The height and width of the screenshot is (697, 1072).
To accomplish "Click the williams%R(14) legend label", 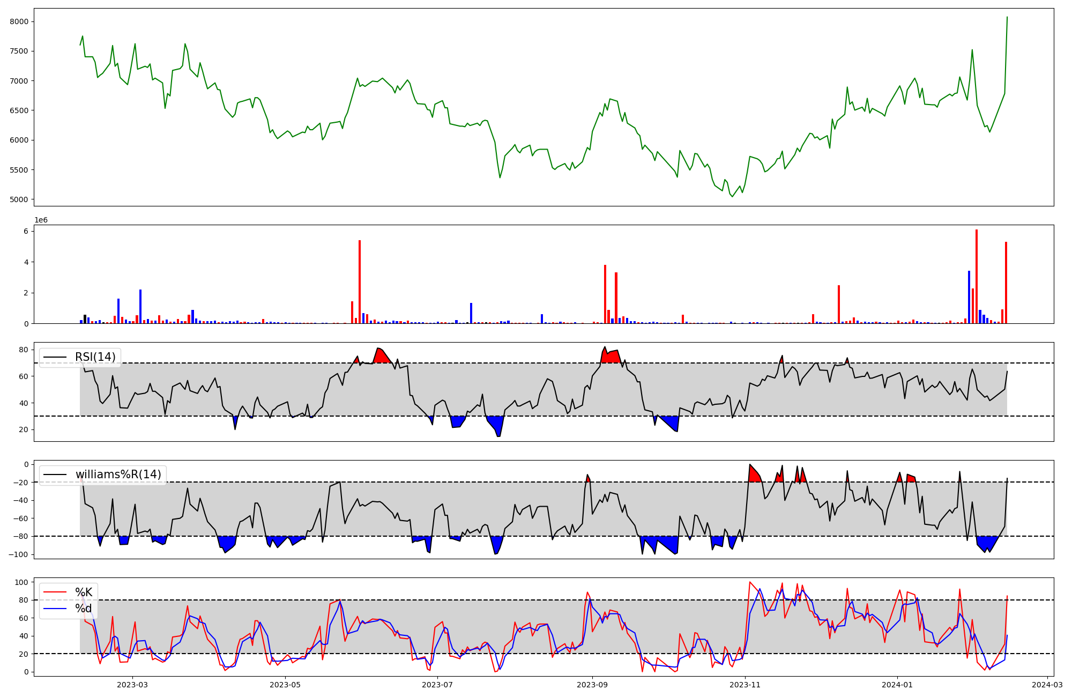I will (118, 474).
